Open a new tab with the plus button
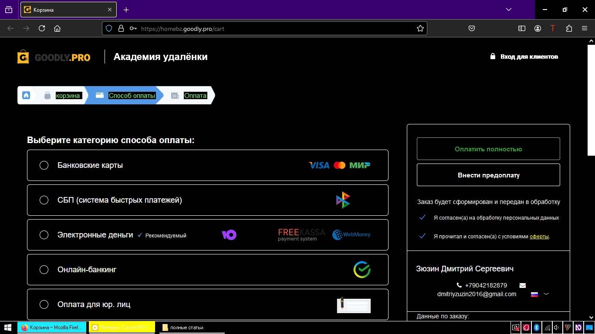Image resolution: width=595 pixels, height=334 pixels. coord(126,10)
